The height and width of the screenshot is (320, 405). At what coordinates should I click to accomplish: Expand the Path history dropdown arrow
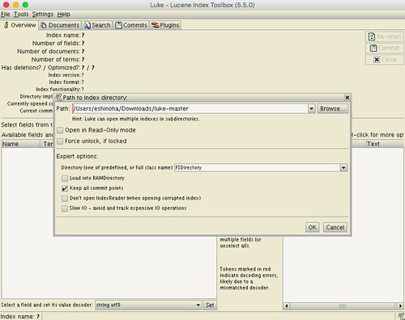tap(312, 108)
